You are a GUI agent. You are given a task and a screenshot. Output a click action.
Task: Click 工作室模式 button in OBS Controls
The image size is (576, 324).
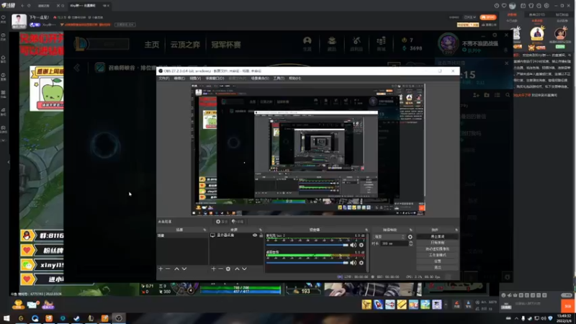click(x=438, y=255)
